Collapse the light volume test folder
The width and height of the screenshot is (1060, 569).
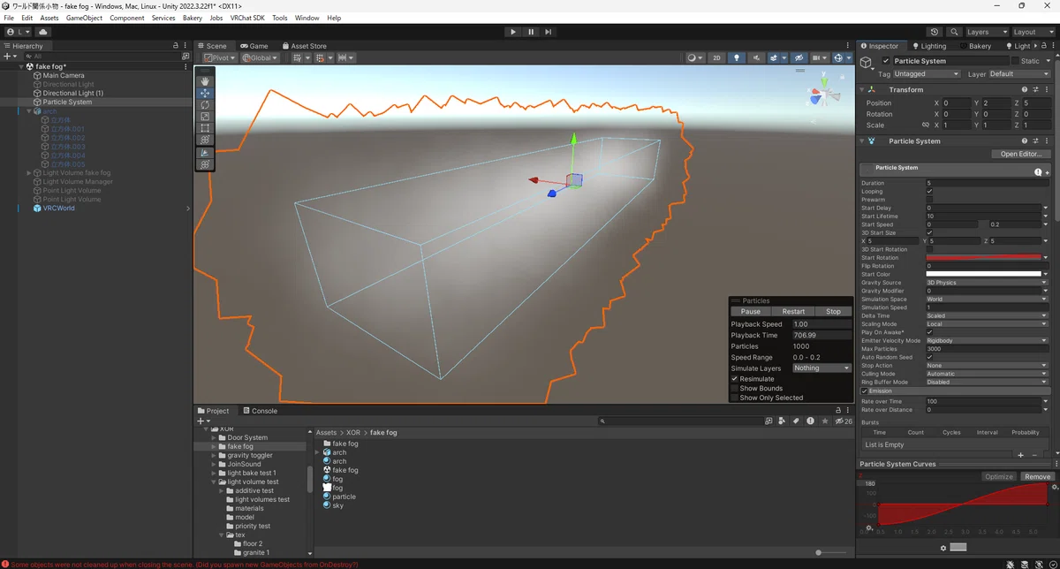tap(215, 482)
